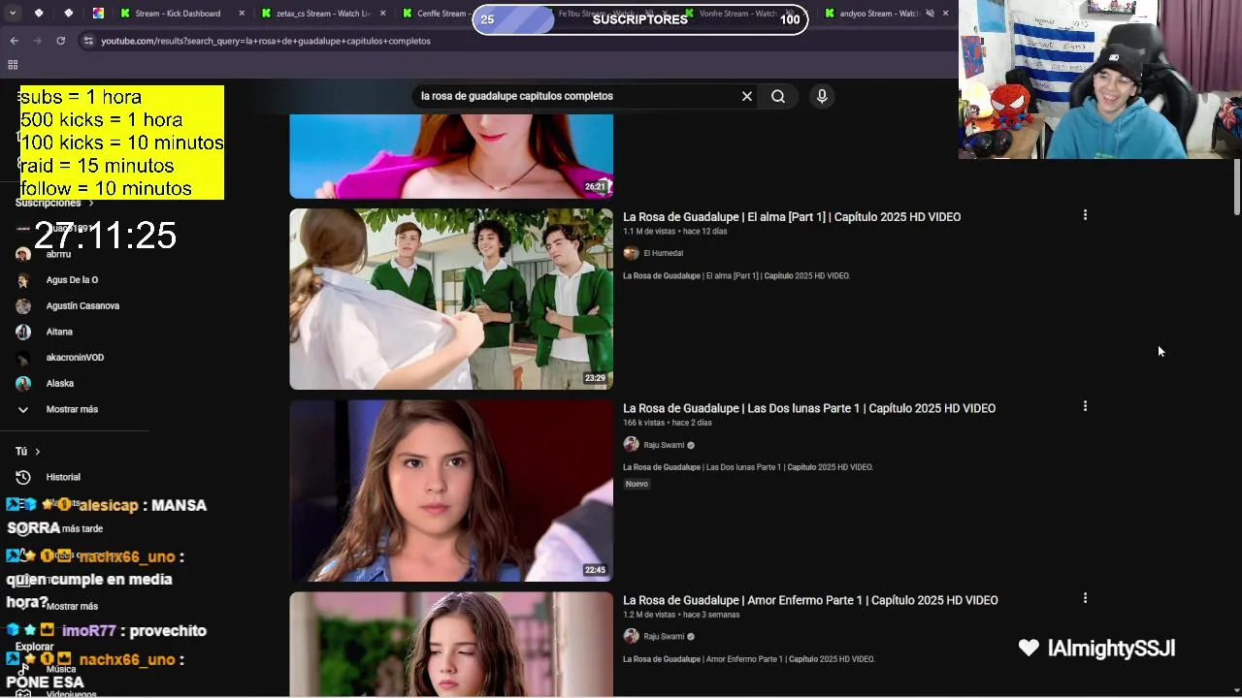Viewport: 1242px width, 698px height.
Task: Click the YouTube search magnifier button
Action: pos(778,96)
